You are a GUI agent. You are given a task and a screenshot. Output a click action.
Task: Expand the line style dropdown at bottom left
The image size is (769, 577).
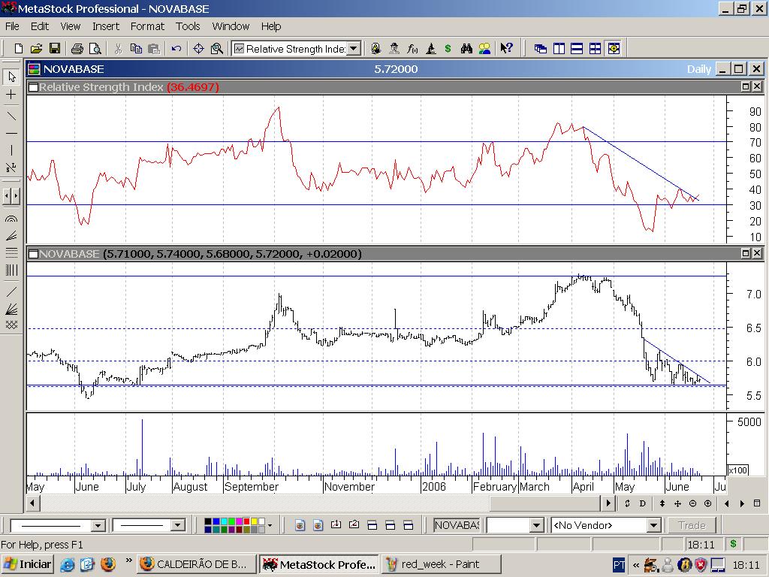pyautogui.click(x=98, y=525)
